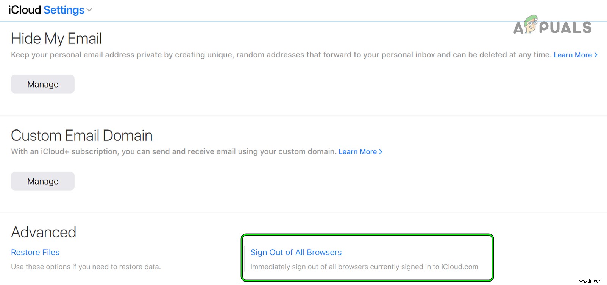Click the iCloud+ subscription description text
607x285 pixels.
[173, 152]
